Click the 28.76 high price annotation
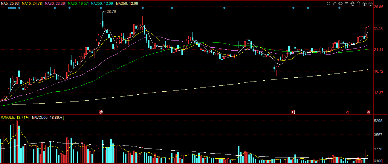The width and height of the screenshot is (388, 164). 111,11
